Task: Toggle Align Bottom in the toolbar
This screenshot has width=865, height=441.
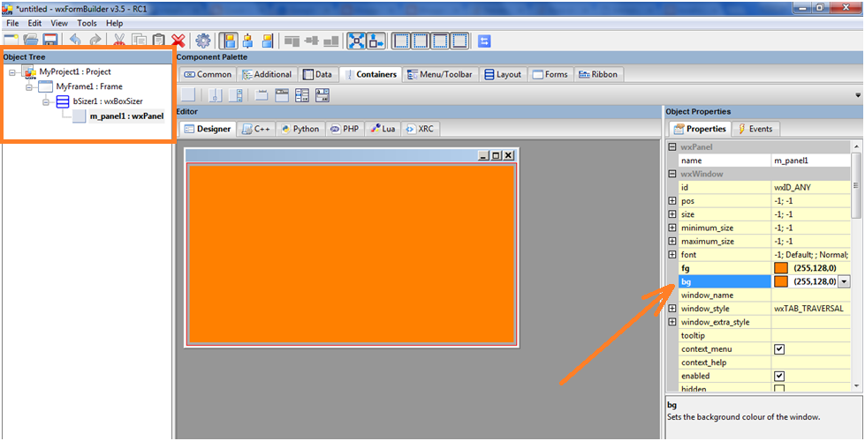Action: (331, 41)
